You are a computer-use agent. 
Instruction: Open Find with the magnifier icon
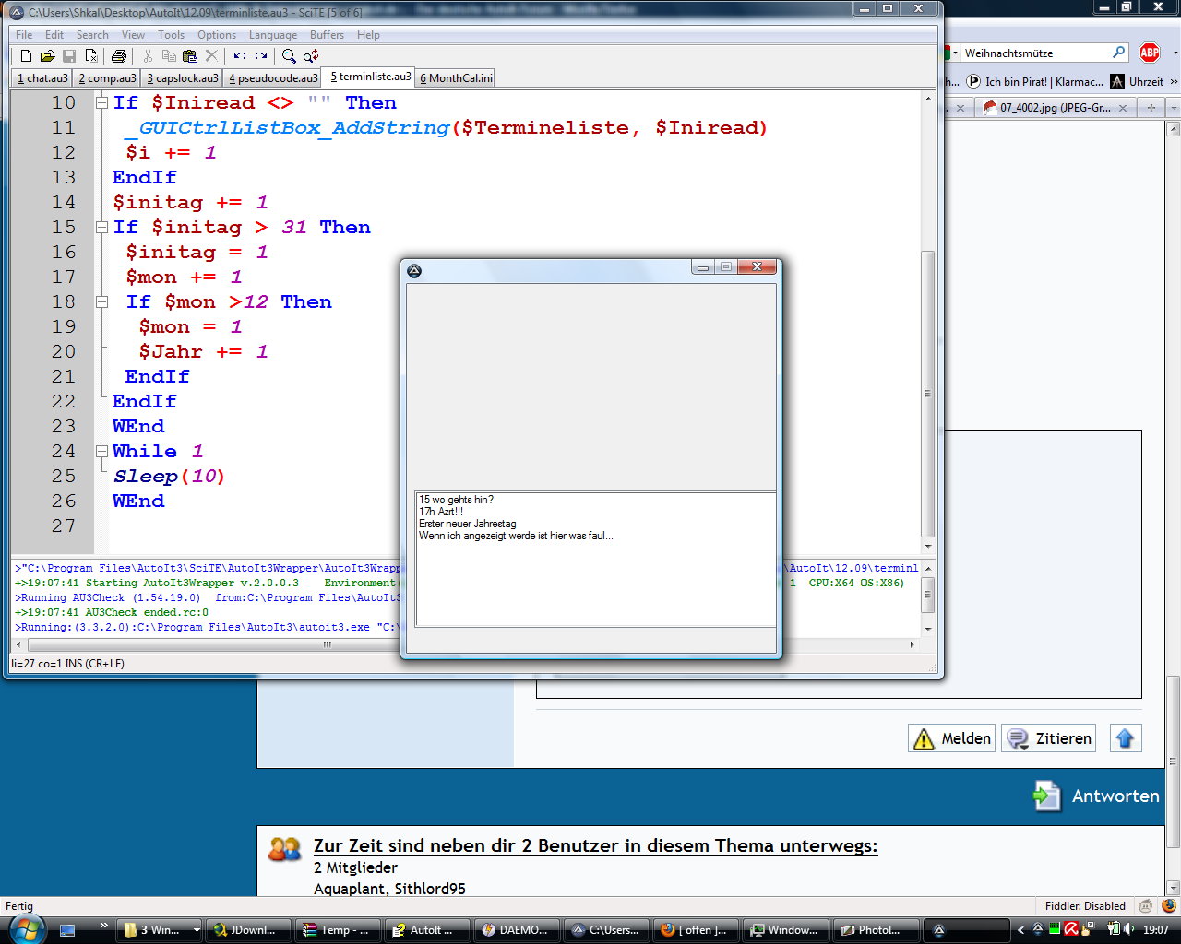289,56
